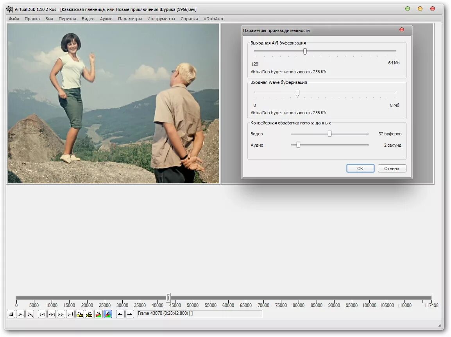Click the Видео pipeline buffers slider handle

tap(329, 133)
